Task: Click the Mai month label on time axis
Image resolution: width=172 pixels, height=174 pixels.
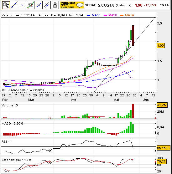Action: (x=116, y=100)
